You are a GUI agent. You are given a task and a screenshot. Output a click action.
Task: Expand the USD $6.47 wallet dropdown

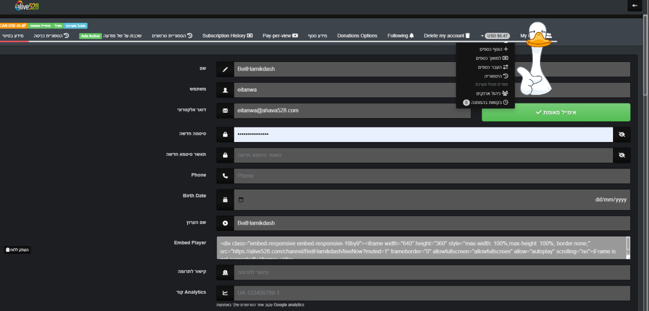pos(496,36)
